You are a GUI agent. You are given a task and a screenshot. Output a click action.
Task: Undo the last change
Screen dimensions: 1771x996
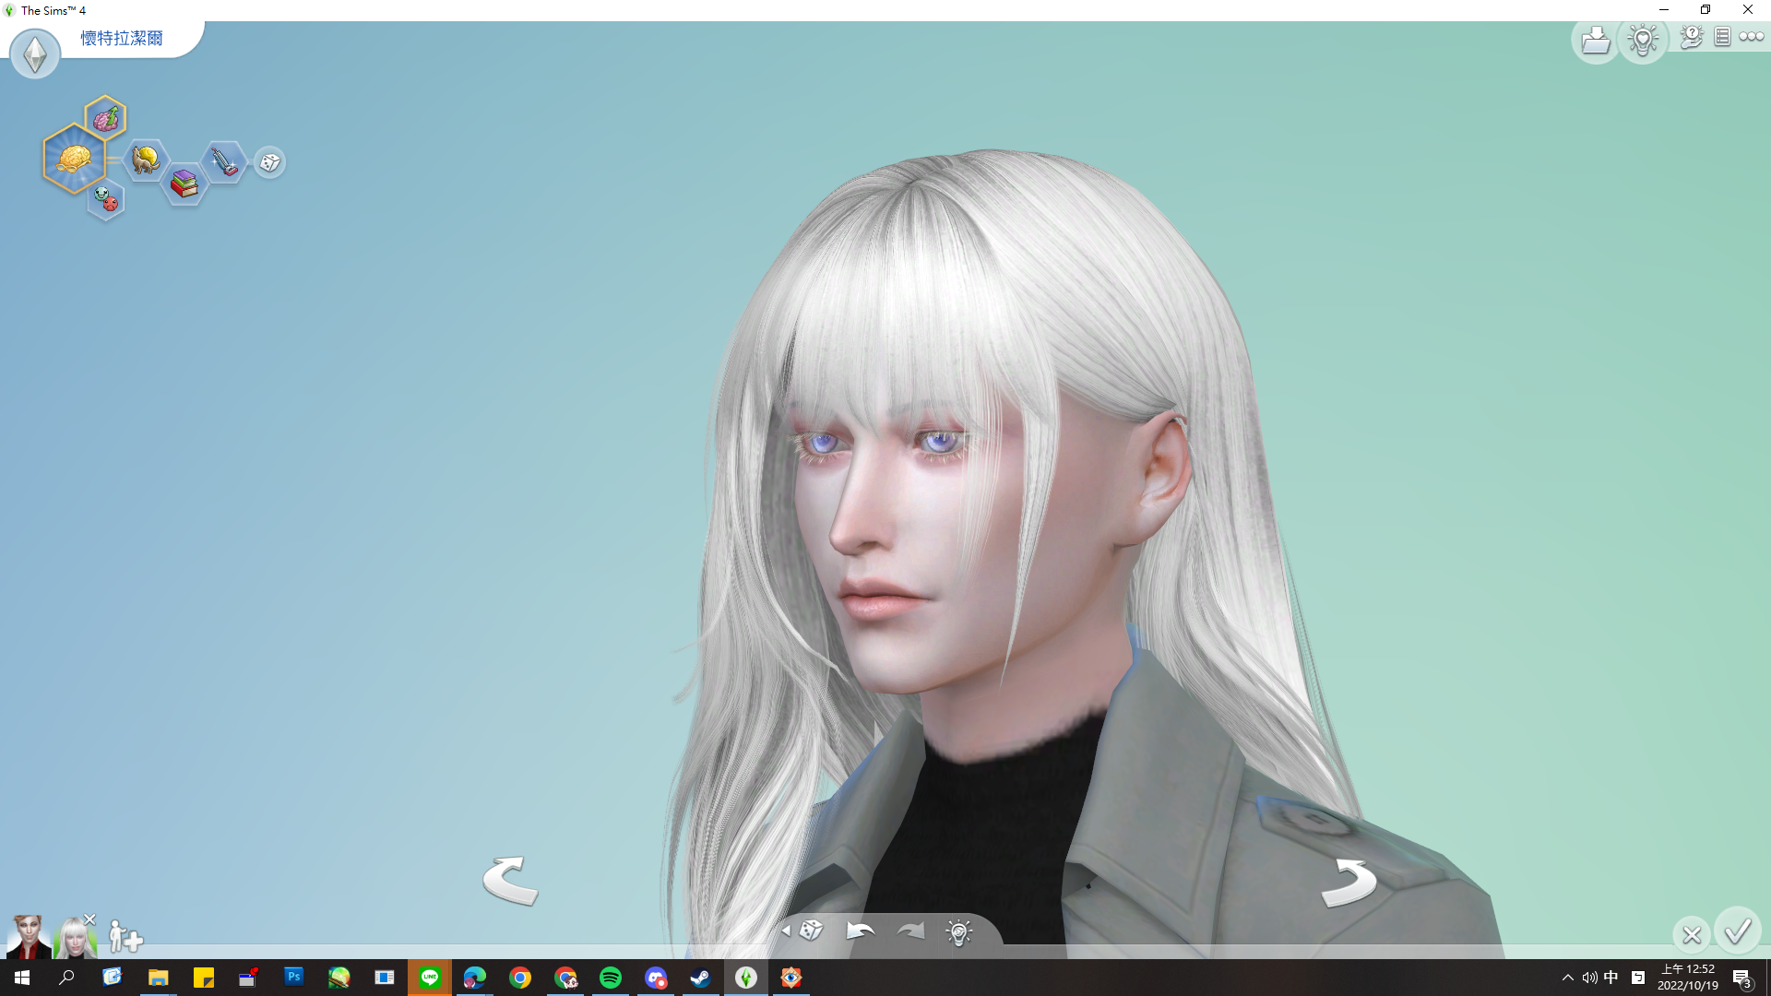click(x=860, y=931)
